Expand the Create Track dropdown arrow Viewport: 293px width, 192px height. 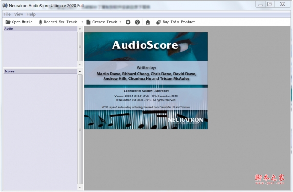[120, 22]
